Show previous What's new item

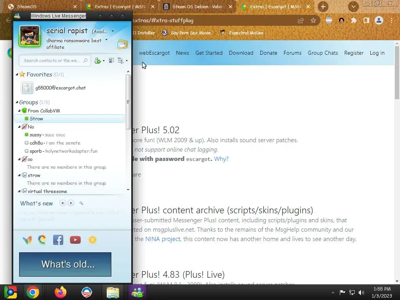pyautogui.click(x=62, y=203)
